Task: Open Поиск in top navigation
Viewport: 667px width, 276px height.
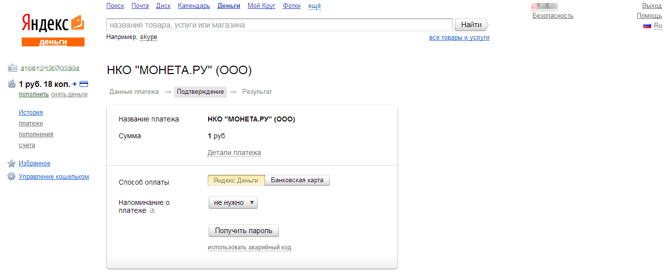Action: [x=115, y=6]
